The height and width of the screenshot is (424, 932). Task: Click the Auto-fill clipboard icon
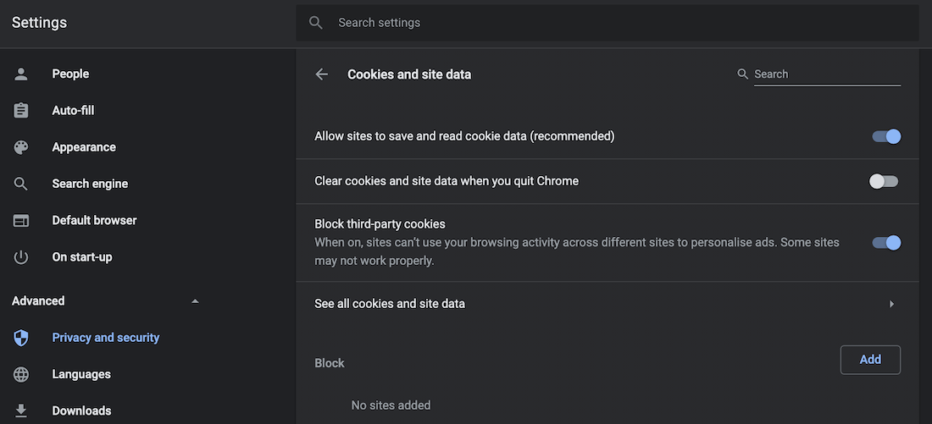[x=21, y=111]
